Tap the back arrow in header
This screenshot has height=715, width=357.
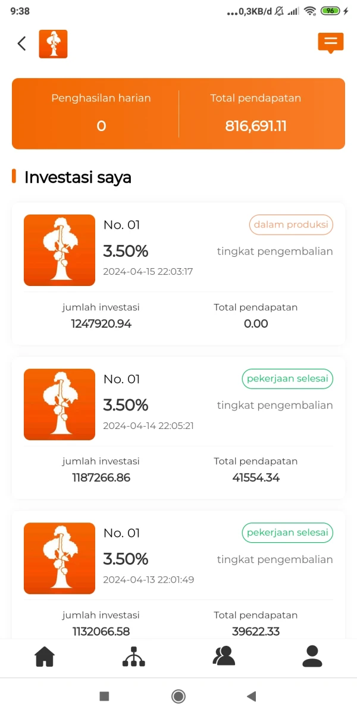point(22,43)
